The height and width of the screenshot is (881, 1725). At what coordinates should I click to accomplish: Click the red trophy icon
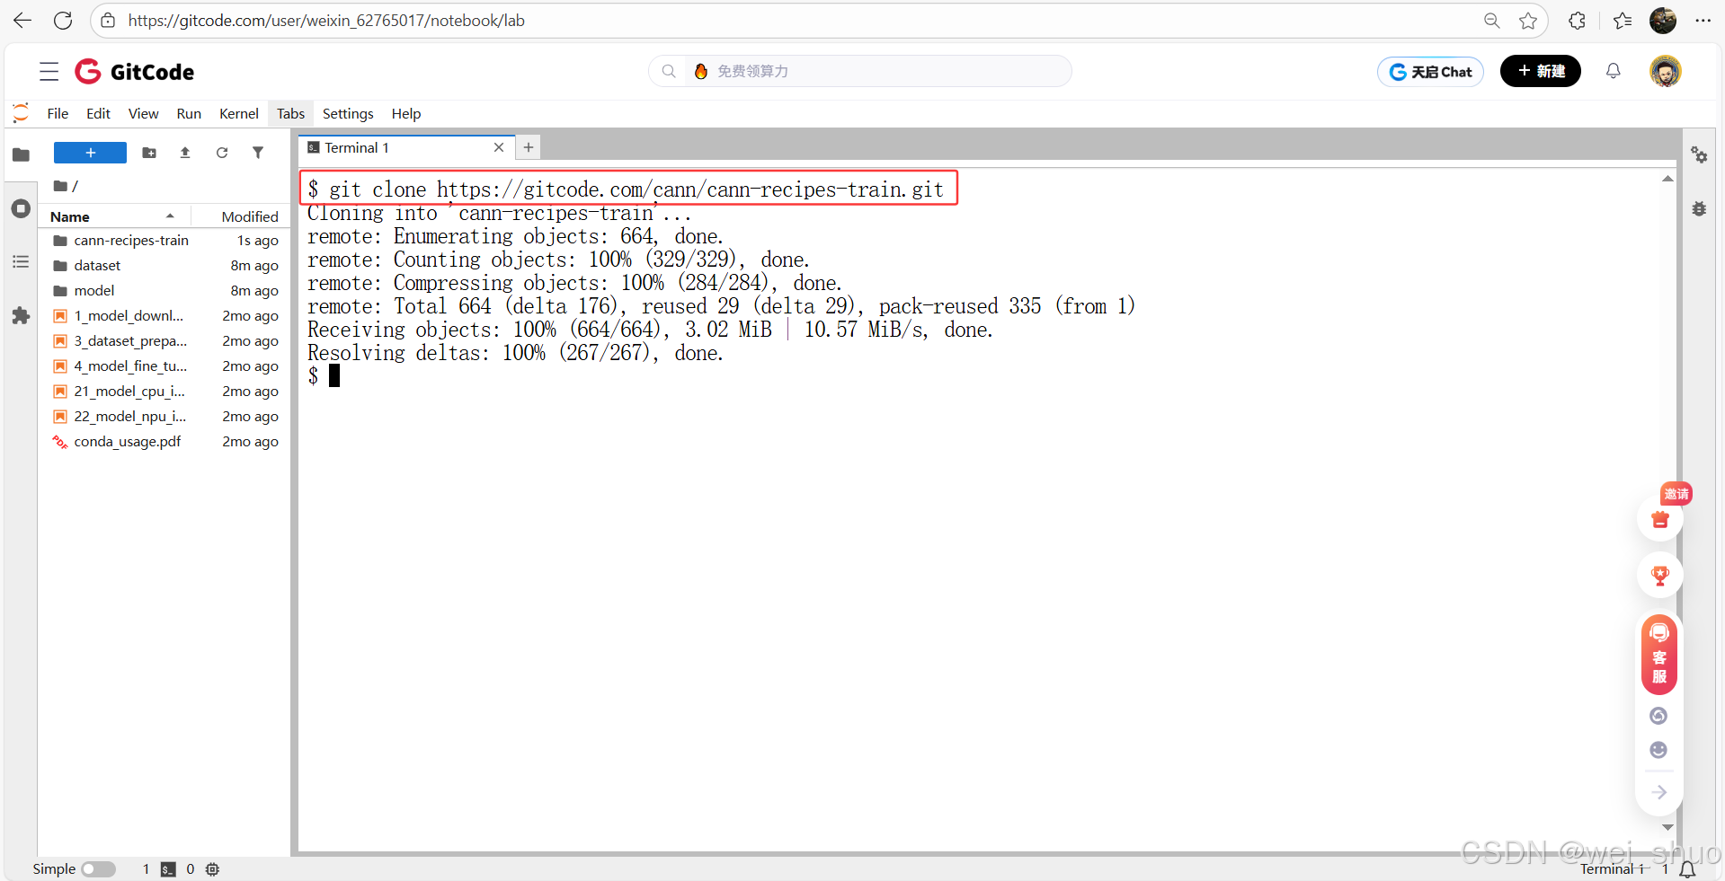[x=1660, y=576]
